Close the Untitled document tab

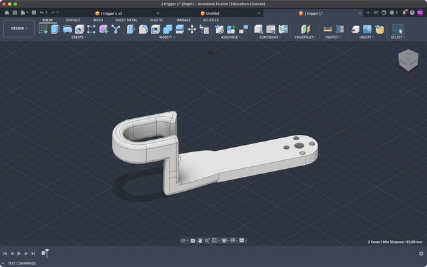(259, 13)
